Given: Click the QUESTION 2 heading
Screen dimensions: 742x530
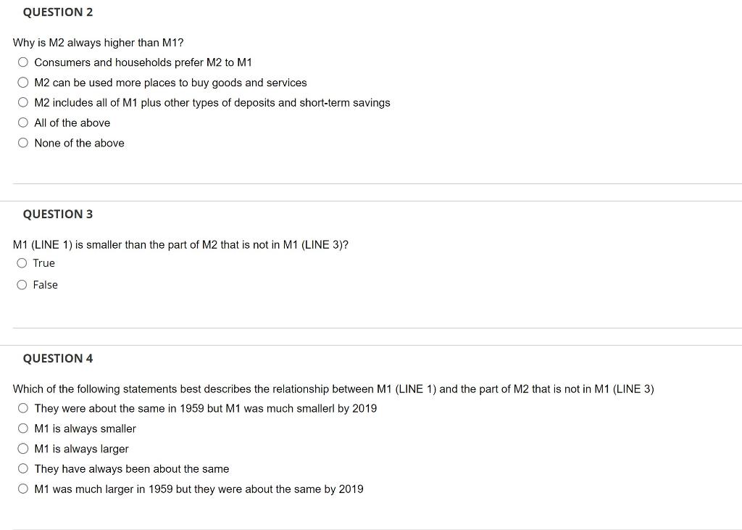Looking at the screenshot, I should (x=57, y=12).
